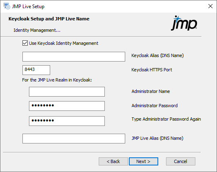Click the Administrator Password field
This screenshot has width=217, height=172.
pyautogui.click(x=67, y=106)
